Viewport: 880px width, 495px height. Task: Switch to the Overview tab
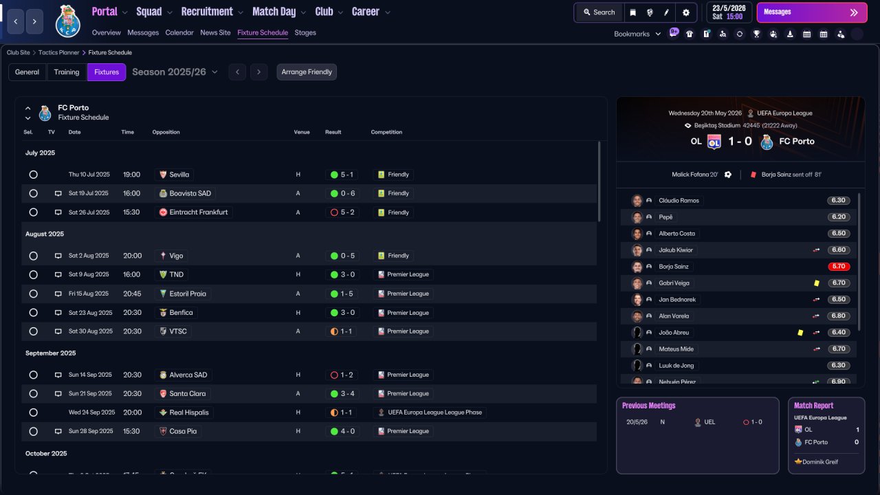[x=106, y=33]
